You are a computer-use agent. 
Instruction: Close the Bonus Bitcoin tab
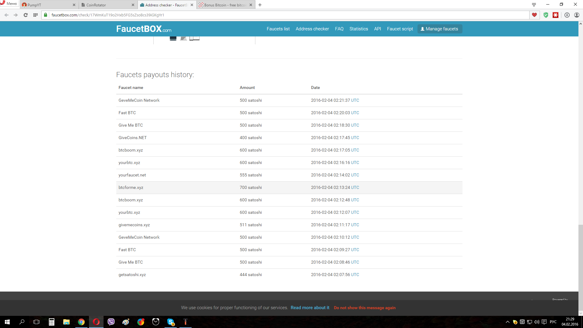[251, 5]
